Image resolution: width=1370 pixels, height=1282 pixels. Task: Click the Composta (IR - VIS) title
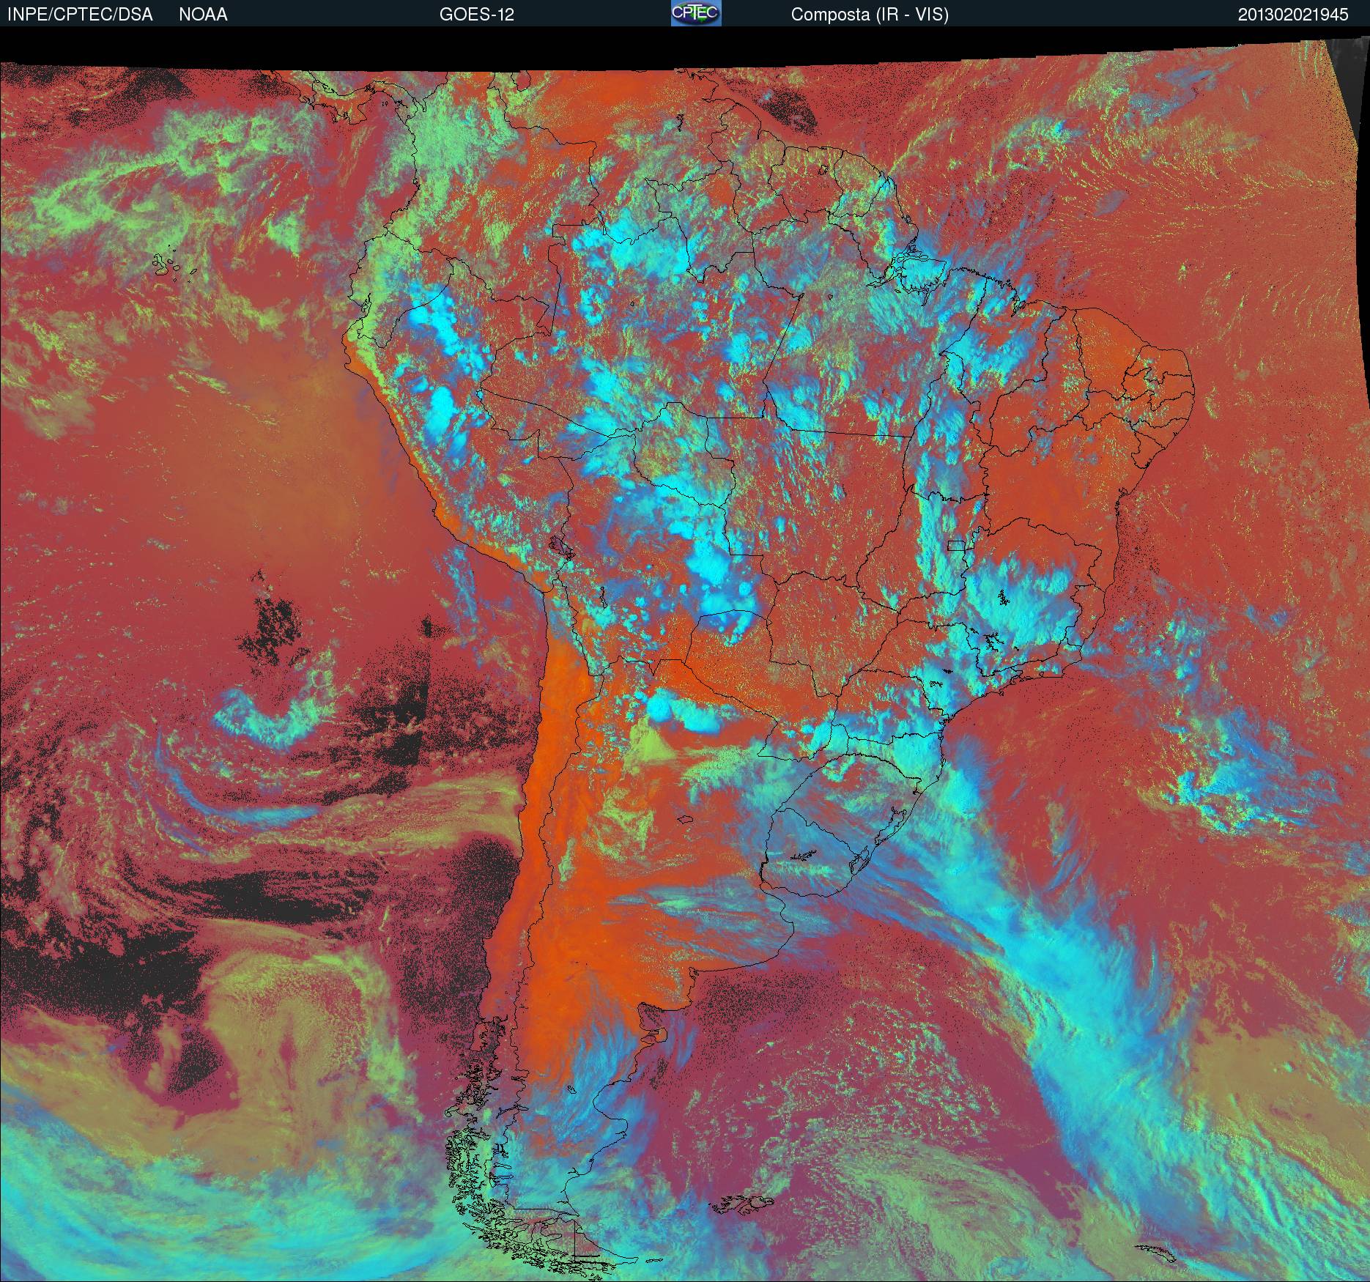870,15
